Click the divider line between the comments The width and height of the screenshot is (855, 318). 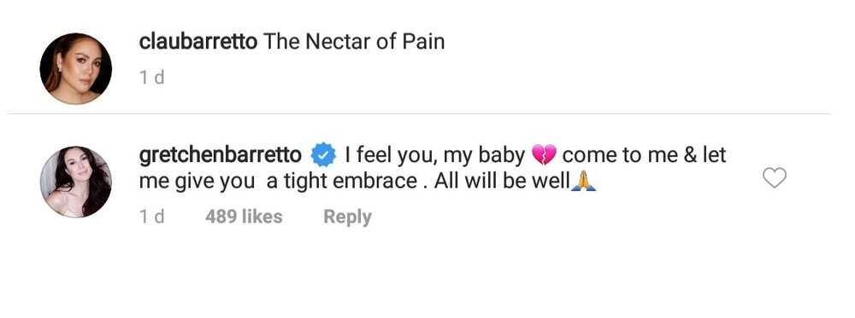point(419,114)
